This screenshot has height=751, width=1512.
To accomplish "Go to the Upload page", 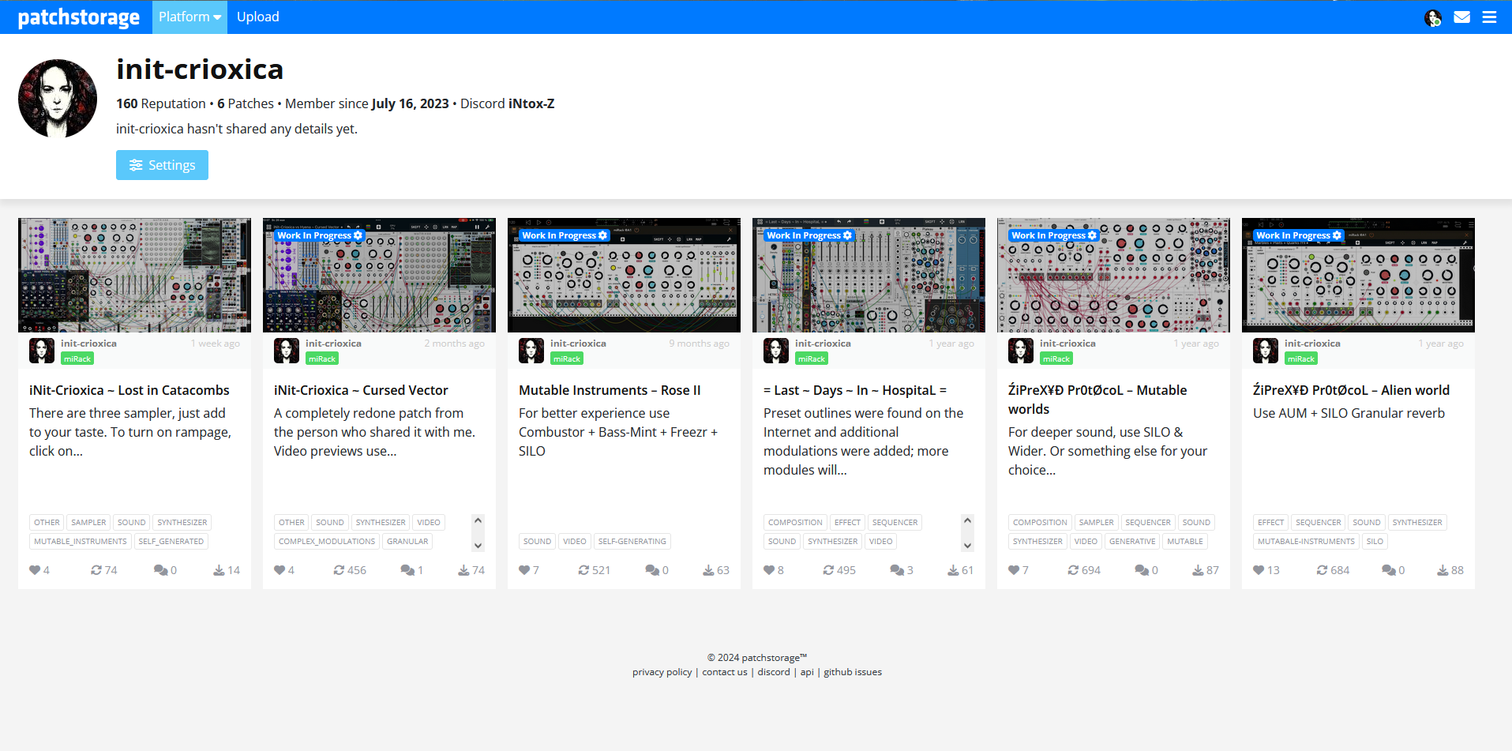I will point(257,17).
